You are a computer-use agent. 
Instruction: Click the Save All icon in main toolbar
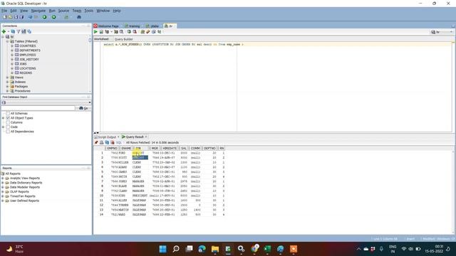click(21, 17)
